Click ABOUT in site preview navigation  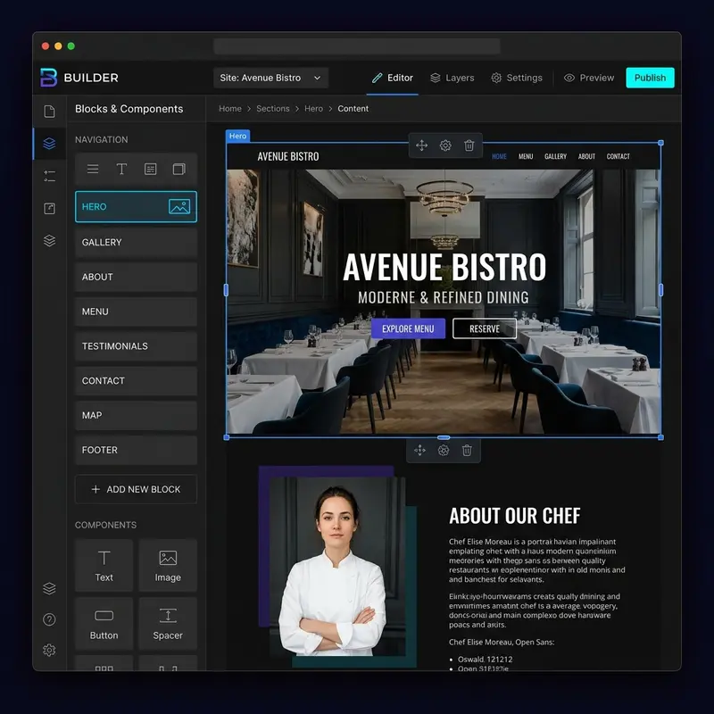click(586, 156)
